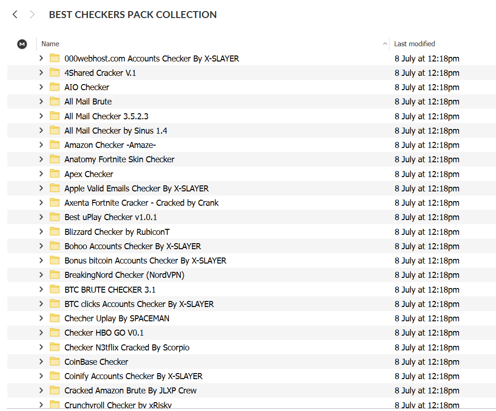496x411 pixels.
Task: Go forward with the right arrow
Action: 32,14
